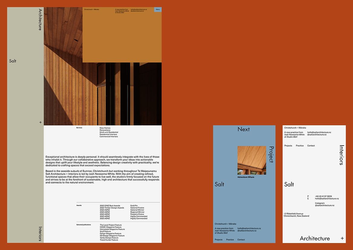The height and width of the screenshot is (250, 353).
Task: Open Projects in the white mobile card navigation
Action: [x=288, y=146]
